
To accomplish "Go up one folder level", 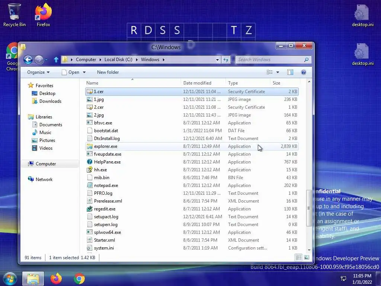I will coord(56,60).
